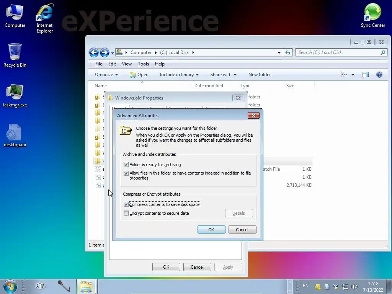Toggle the preview pane icon in Explorer toolbar

pyautogui.click(x=366, y=75)
